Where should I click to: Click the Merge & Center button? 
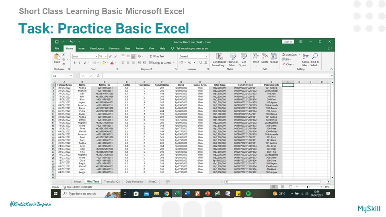click(x=160, y=63)
